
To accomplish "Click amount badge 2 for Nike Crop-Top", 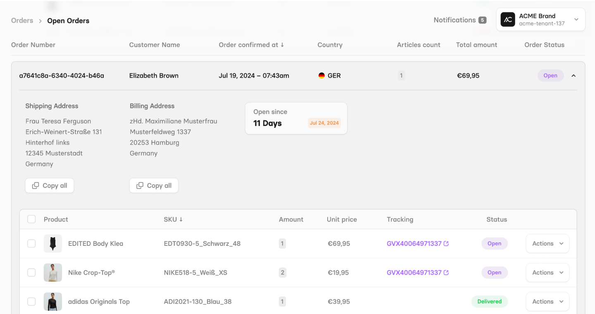I will (x=282, y=272).
